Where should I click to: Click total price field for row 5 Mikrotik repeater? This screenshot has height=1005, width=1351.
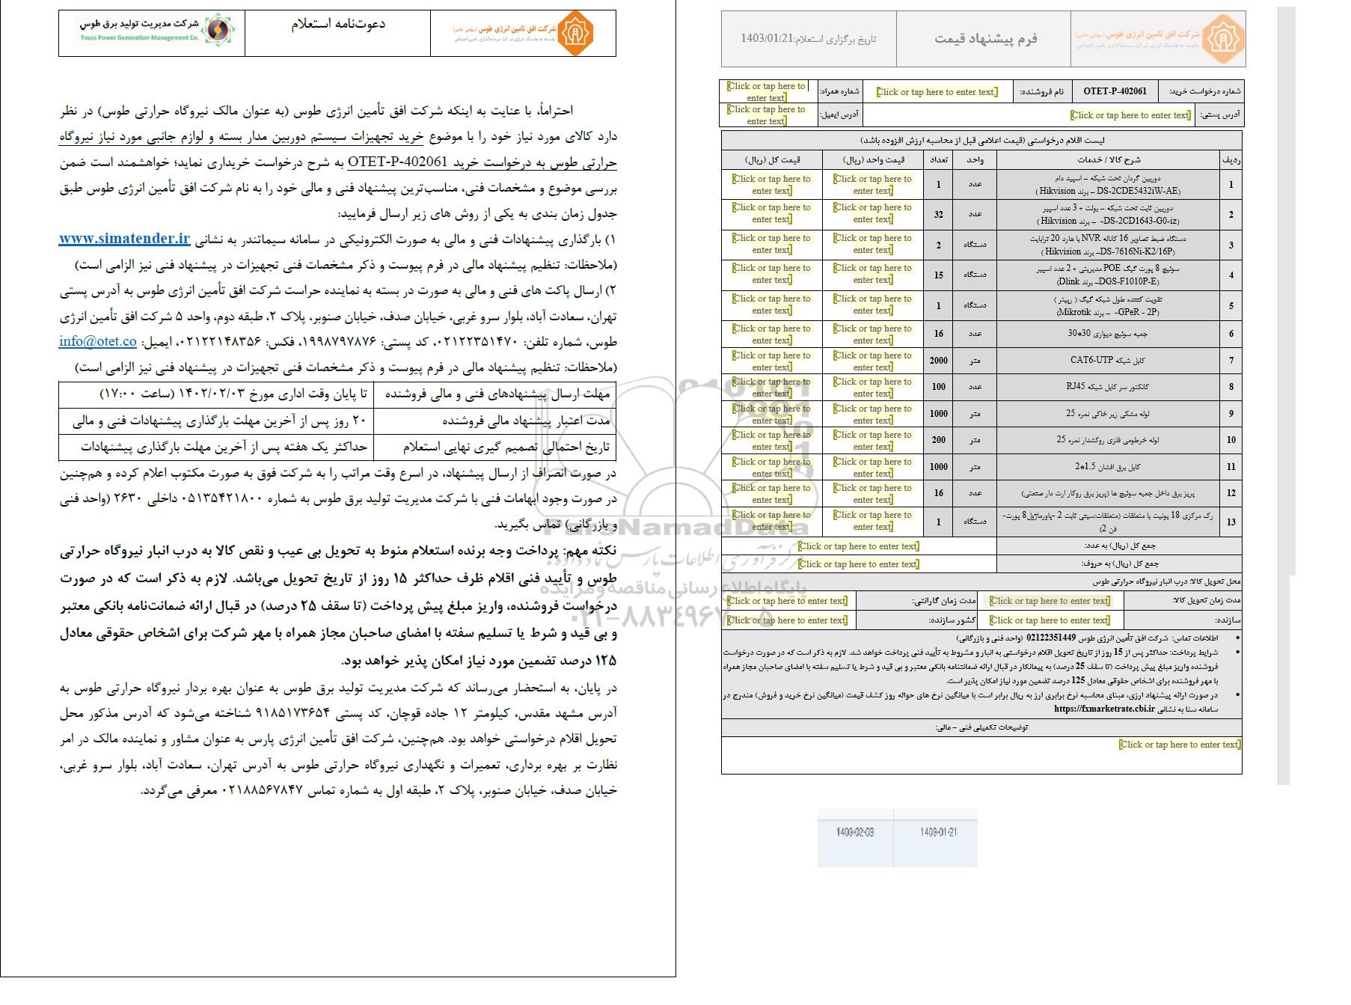click(x=771, y=305)
